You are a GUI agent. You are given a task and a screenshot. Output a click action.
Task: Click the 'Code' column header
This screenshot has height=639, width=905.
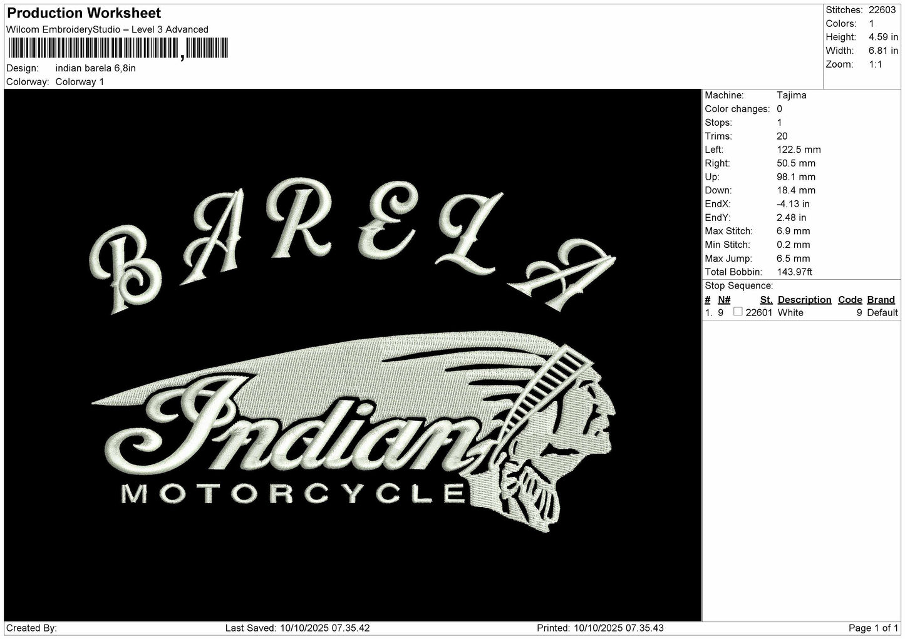pyautogui.click(x=851, y=300)
